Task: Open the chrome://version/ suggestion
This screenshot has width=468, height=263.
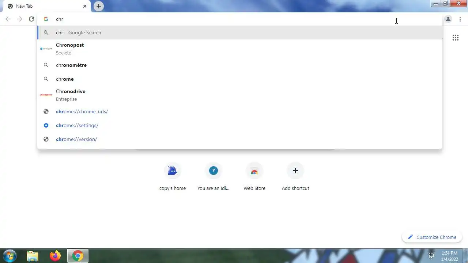Action: [240, 139]
